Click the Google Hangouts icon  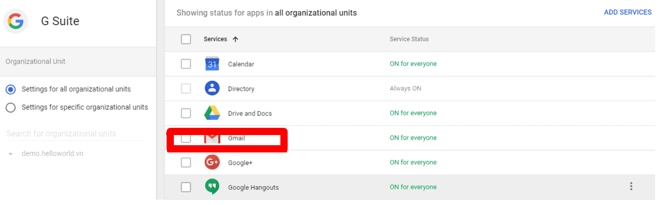coord(212,187)
